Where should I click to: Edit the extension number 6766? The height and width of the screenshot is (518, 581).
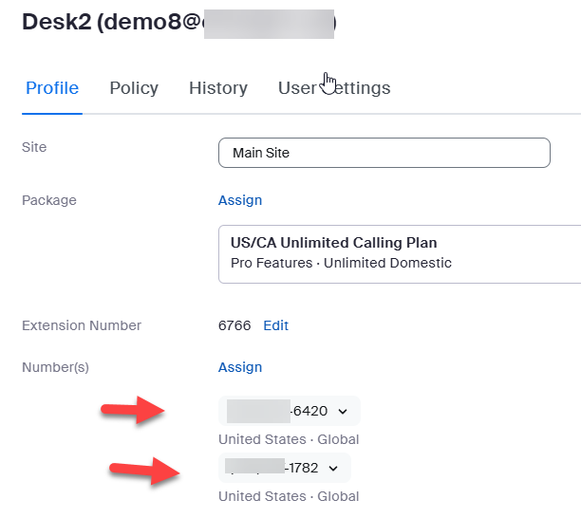pyautogui.click(x=276, y=325)
